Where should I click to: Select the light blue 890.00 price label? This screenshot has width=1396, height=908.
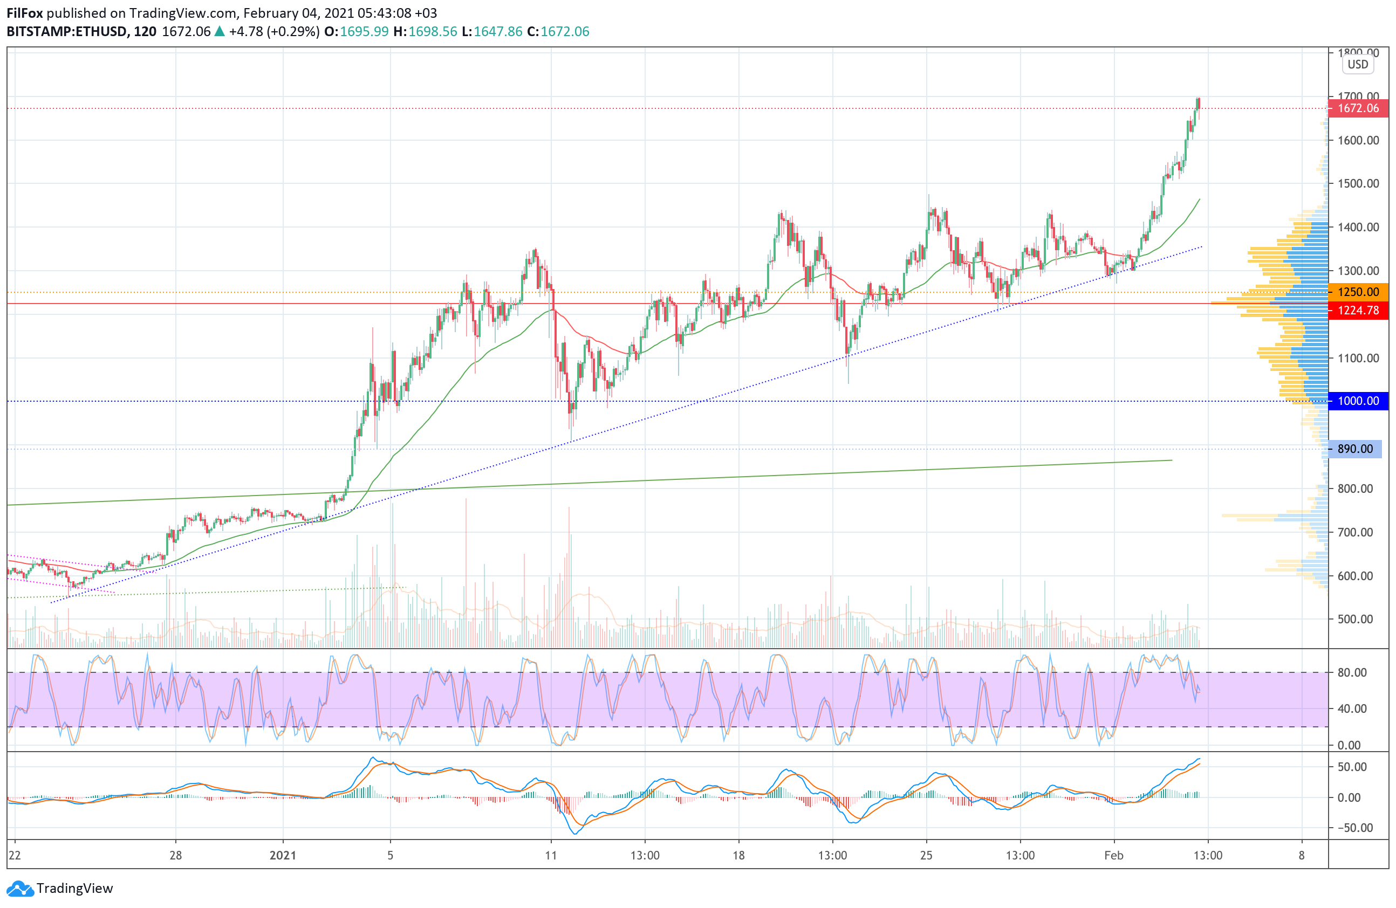pos(1354,449)
